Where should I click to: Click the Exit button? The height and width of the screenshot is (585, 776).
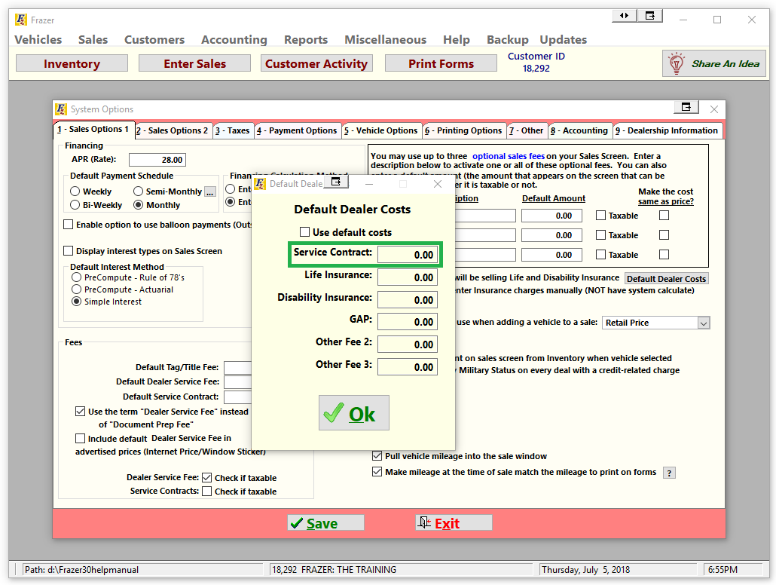pos(454,522)
